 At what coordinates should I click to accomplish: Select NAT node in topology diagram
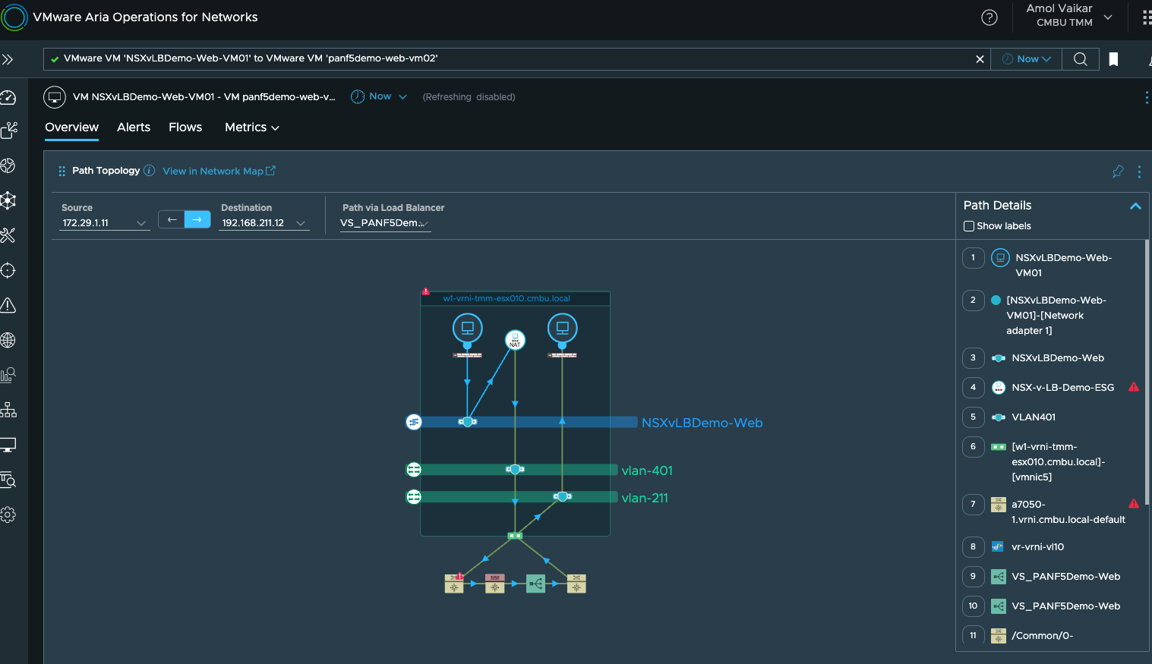pos(515,339)
